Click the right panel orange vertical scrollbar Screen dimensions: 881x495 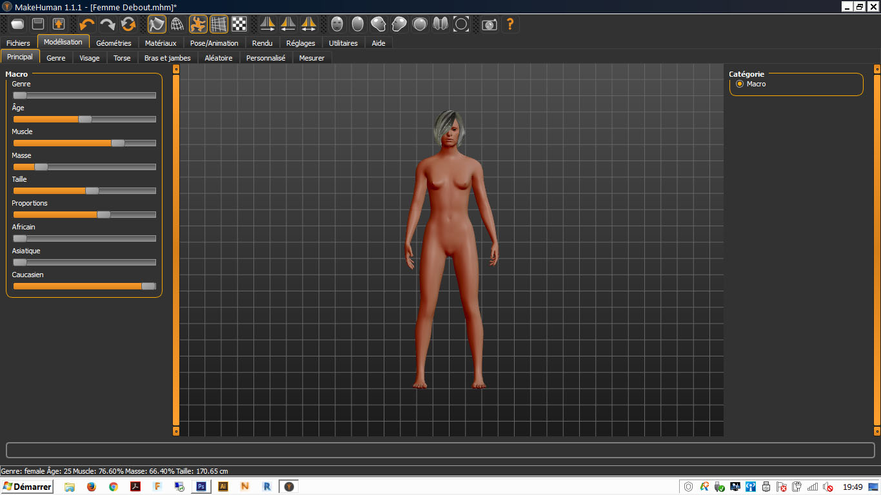pos(877,250)
